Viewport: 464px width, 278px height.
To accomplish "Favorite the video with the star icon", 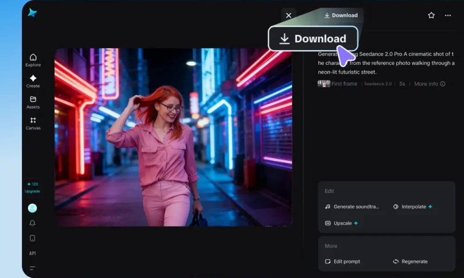I will (432, 15).
